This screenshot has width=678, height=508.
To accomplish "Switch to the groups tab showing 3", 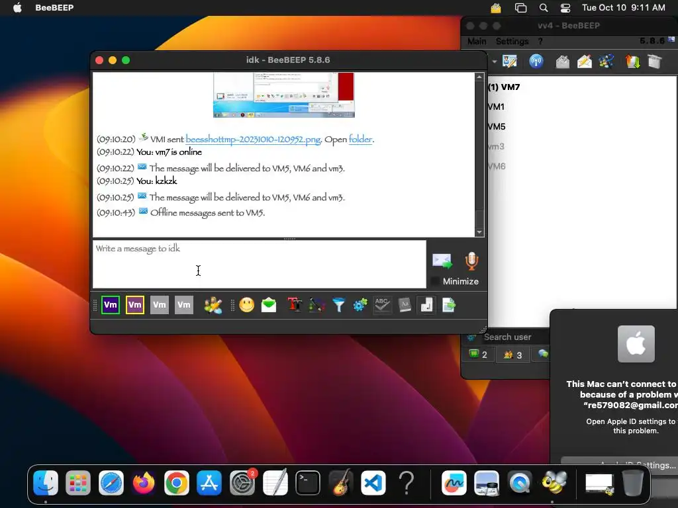I will (x=513, y=355).
